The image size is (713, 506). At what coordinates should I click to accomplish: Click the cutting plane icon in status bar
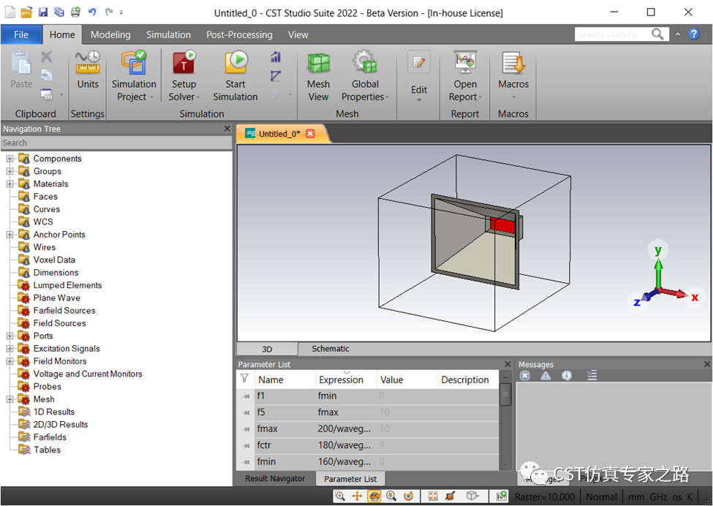[x=450, y=496]
